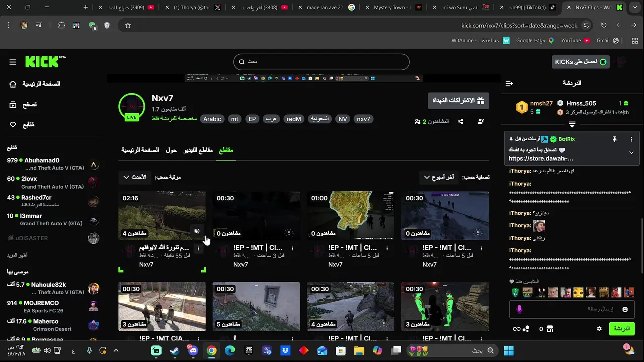Open the filter 'آخر أسبوع' dropdown

tap(439, 177)
